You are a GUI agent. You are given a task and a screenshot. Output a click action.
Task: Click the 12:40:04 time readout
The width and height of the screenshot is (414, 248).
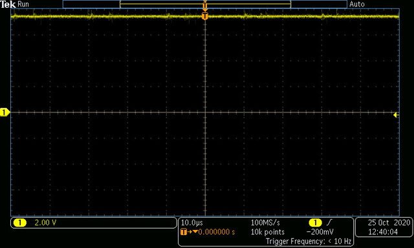pyautogui.click(x=383, y=232)
